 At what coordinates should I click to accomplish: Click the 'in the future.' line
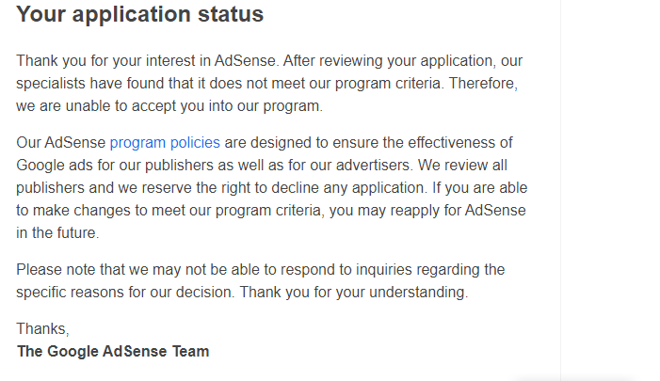[57, 233]
